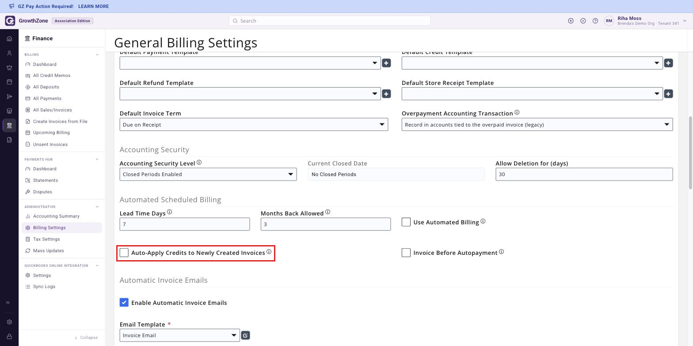Click the quick-add plus icon in header
693x346 pixels.
571,21
